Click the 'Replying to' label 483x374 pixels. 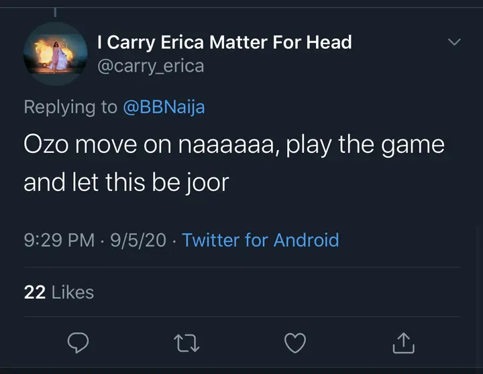click(70, 107)
